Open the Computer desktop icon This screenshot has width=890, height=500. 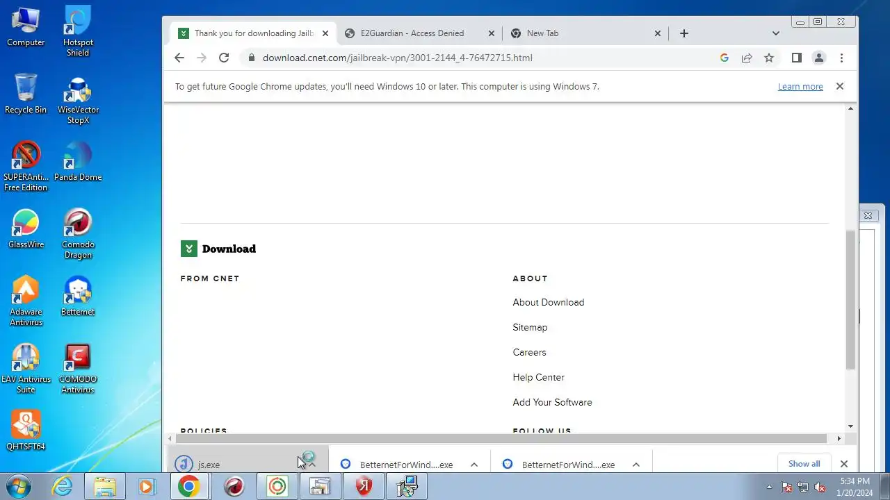(x=26, y=27)
